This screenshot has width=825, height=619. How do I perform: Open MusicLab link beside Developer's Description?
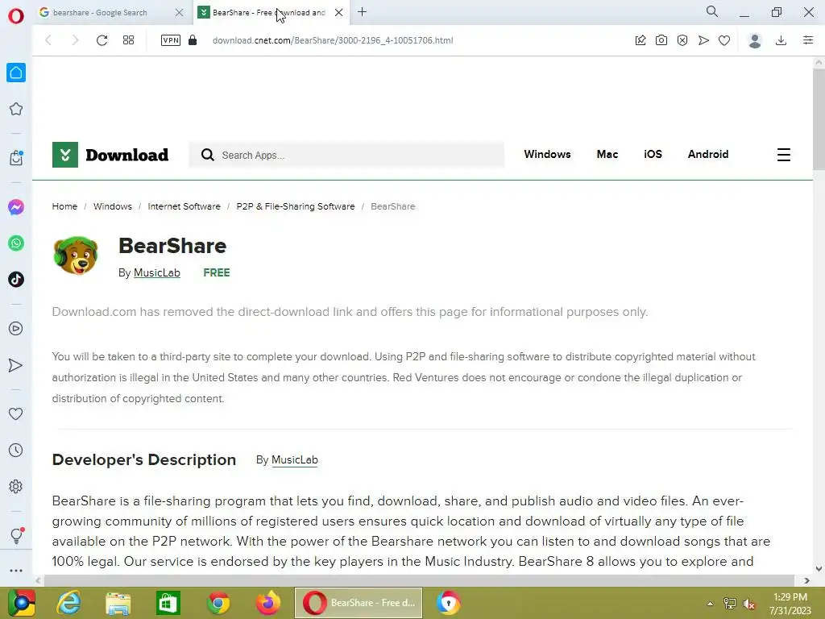tap(295, 459)
